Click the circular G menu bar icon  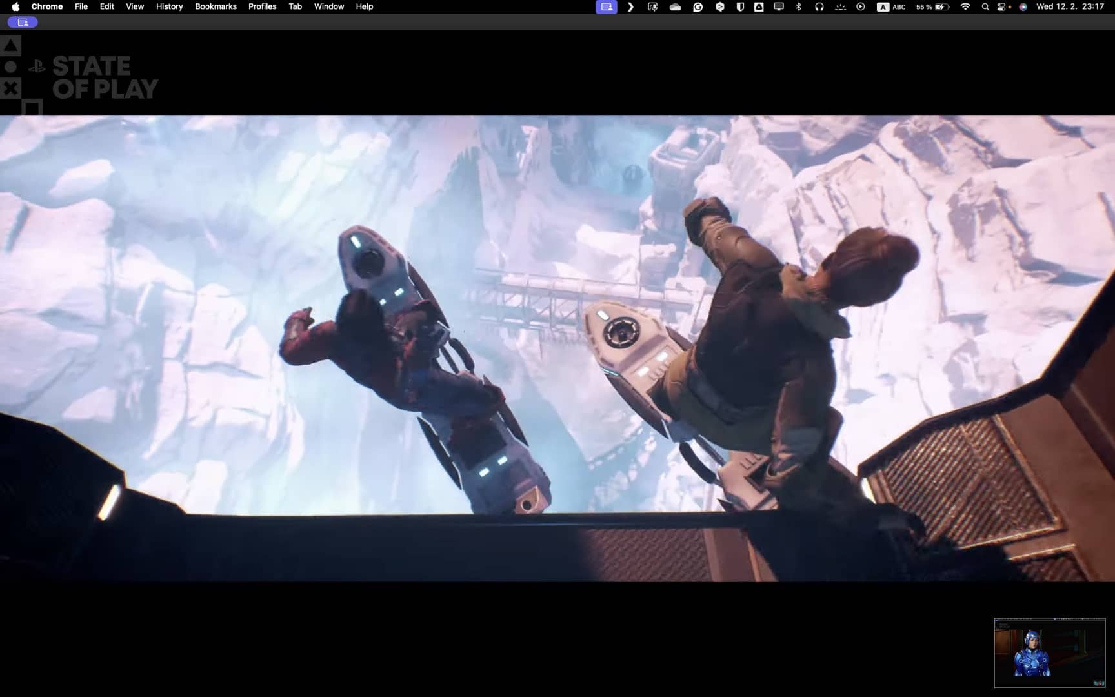coord(698,6)
